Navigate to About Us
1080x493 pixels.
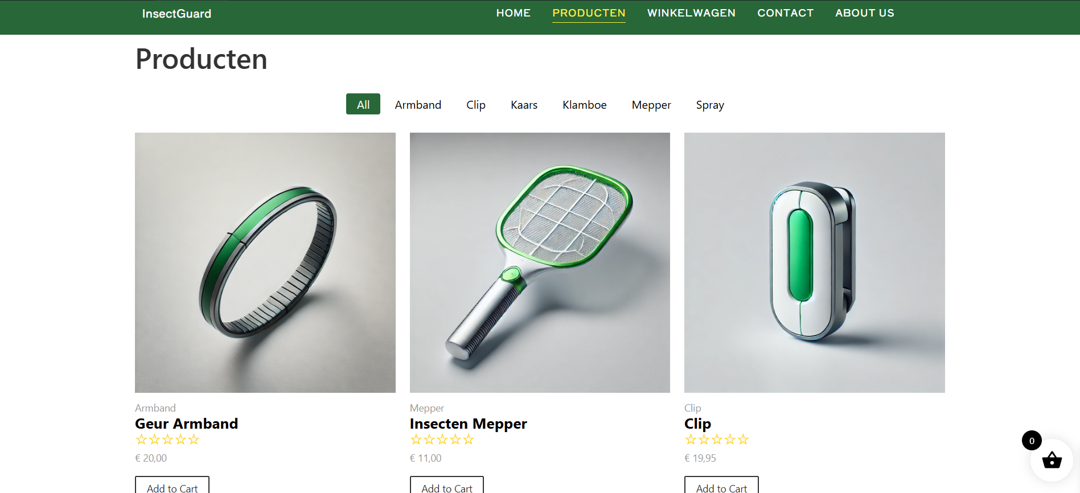pyautogui.click(x=864, y=13)
